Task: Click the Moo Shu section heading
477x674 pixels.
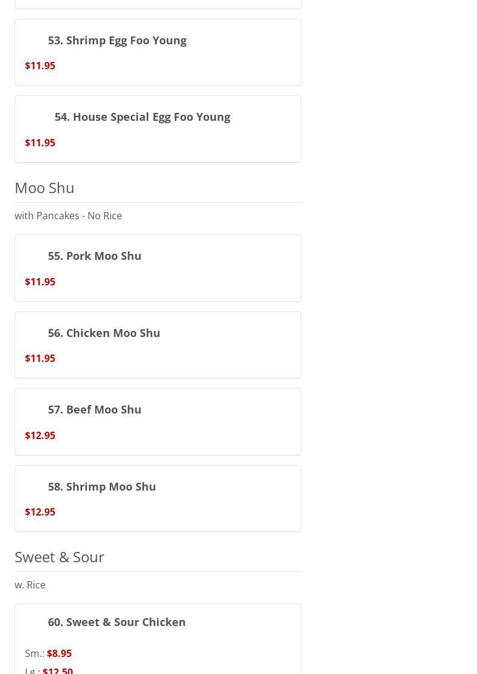Action: pos(44,188)
